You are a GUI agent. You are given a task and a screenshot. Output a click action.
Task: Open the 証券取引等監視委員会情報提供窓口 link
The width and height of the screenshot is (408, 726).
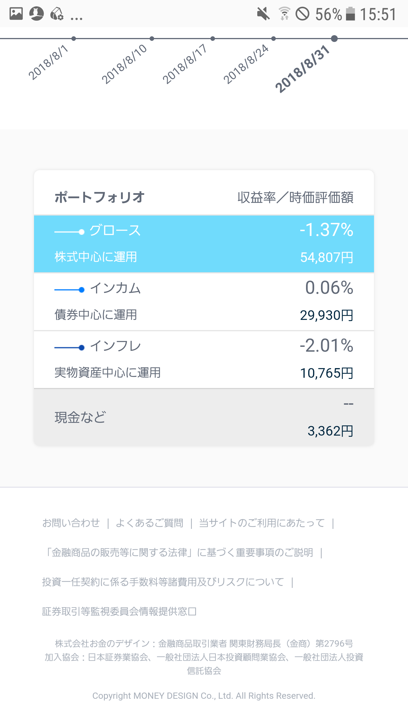pos(119,611)
